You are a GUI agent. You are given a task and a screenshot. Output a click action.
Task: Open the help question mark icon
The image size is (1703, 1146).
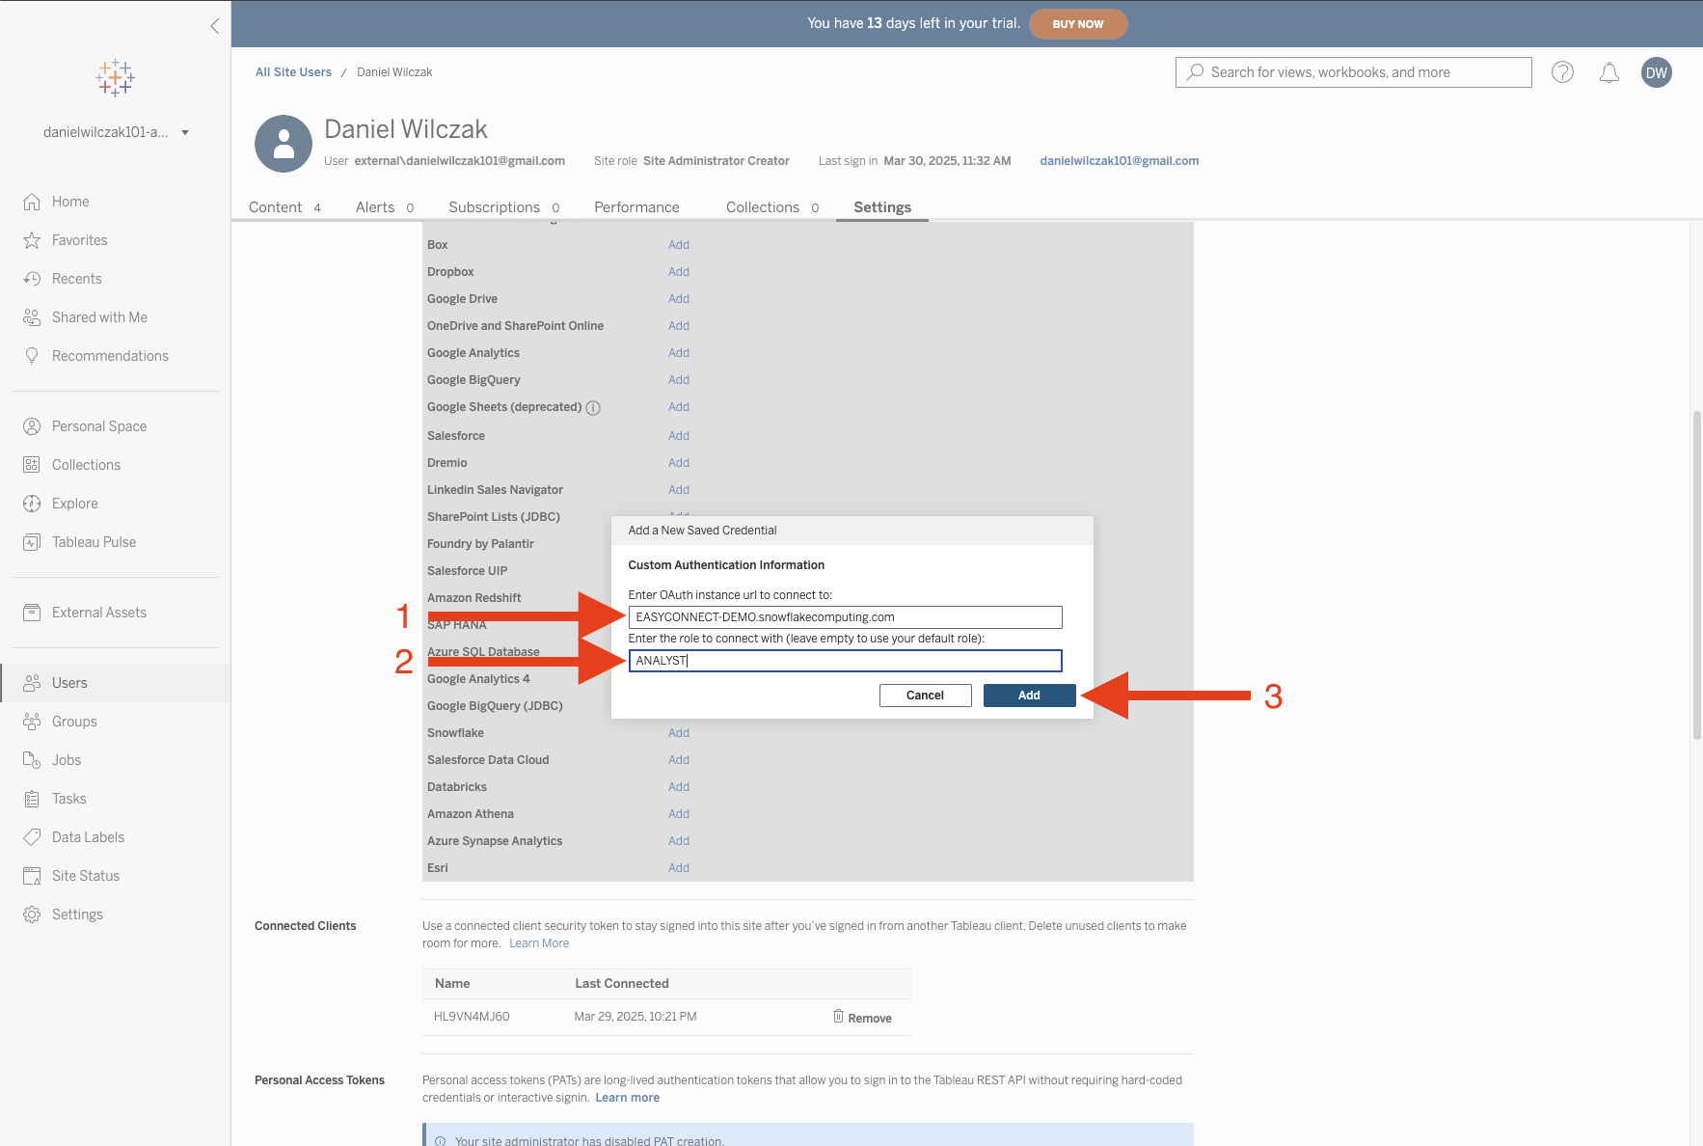pyautogui.click(x=1562, y=72)
